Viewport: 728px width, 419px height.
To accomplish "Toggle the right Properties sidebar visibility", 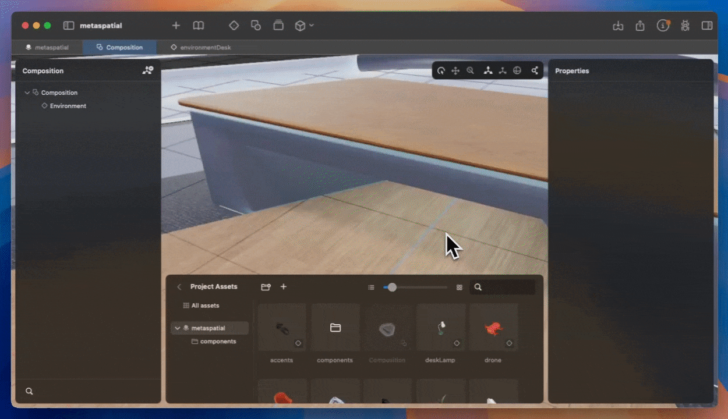I will click(x=707, y=26).
